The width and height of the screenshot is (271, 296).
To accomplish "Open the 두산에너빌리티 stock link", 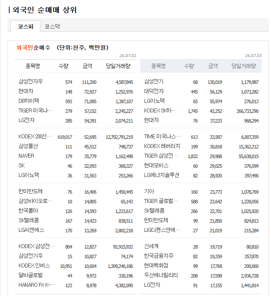I will coord(161,275).
